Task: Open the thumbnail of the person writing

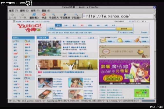Action: tap(45, 83)
